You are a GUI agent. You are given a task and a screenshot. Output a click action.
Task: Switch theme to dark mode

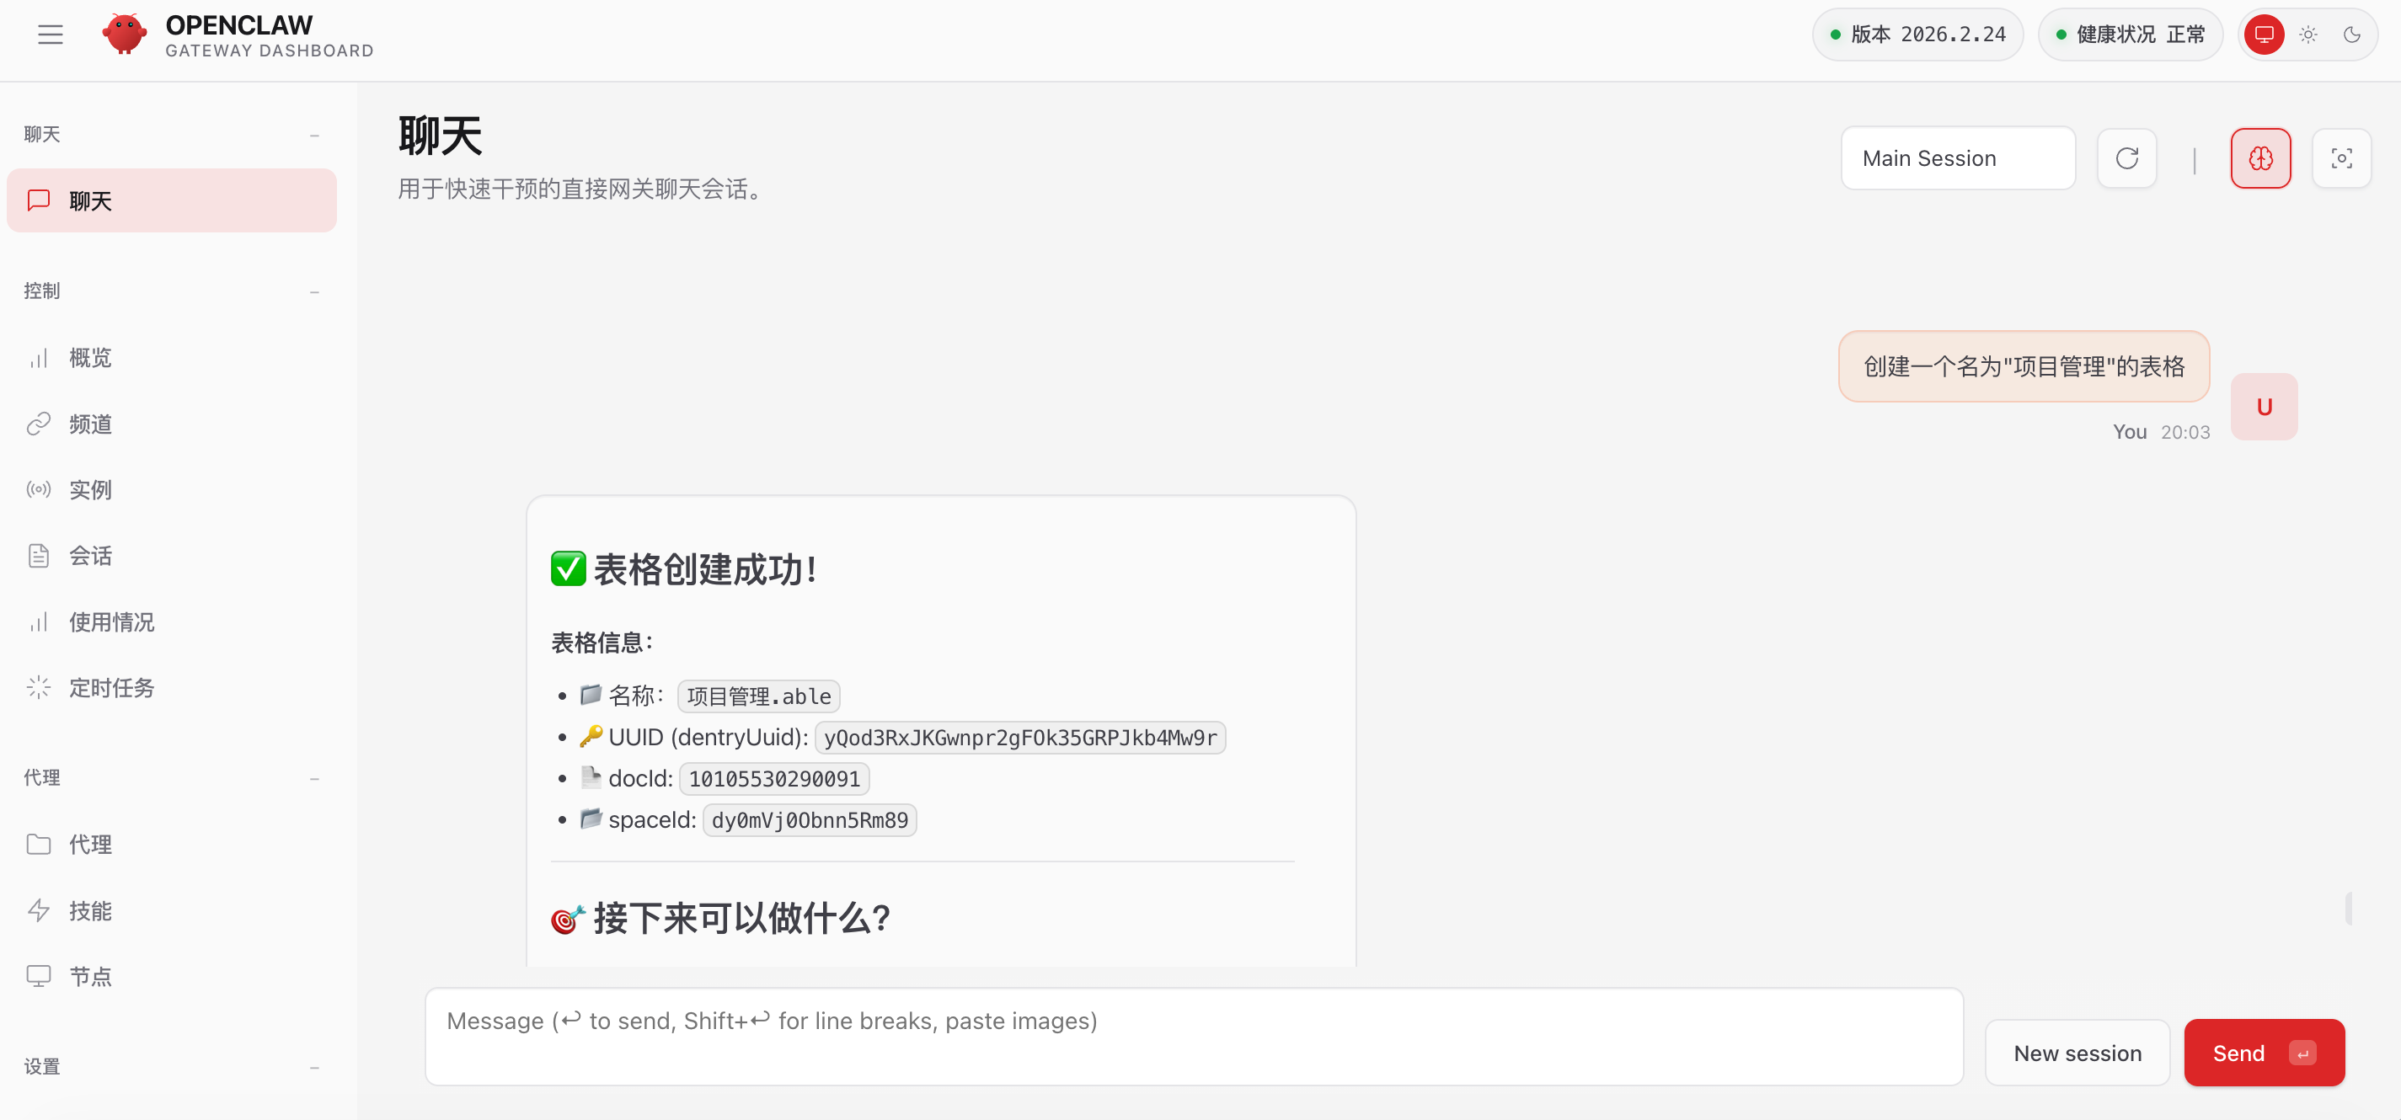[2351, 35]
